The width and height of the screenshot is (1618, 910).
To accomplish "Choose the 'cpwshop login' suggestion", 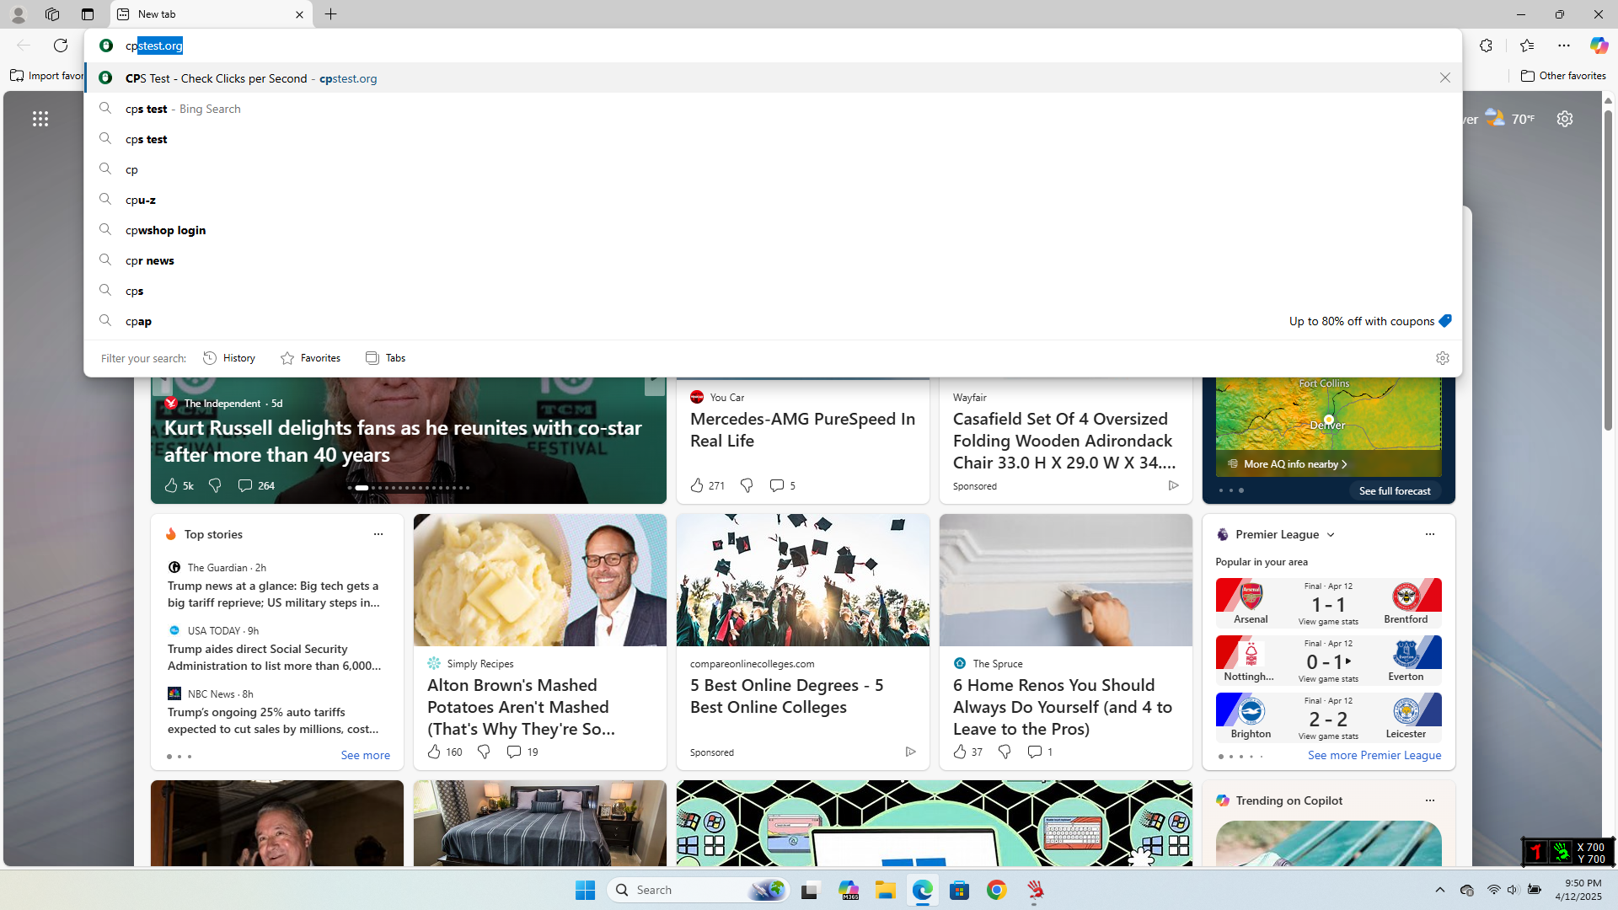I will (x=773, y=230).
